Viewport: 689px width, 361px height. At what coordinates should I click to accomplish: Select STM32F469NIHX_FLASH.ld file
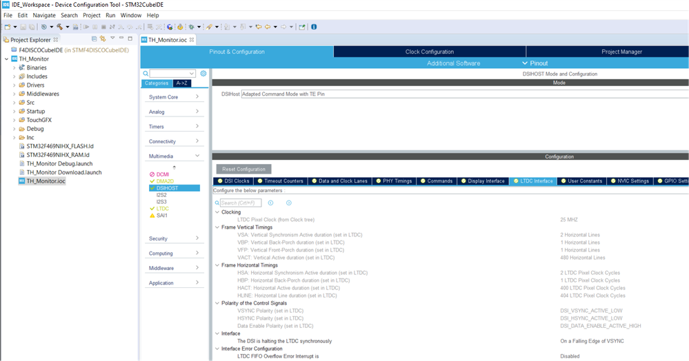(x=60, y=146)
